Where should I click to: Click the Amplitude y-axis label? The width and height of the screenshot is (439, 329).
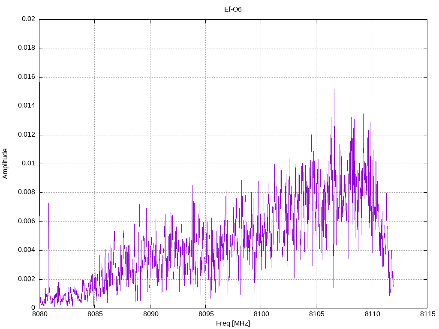point(5,164)
